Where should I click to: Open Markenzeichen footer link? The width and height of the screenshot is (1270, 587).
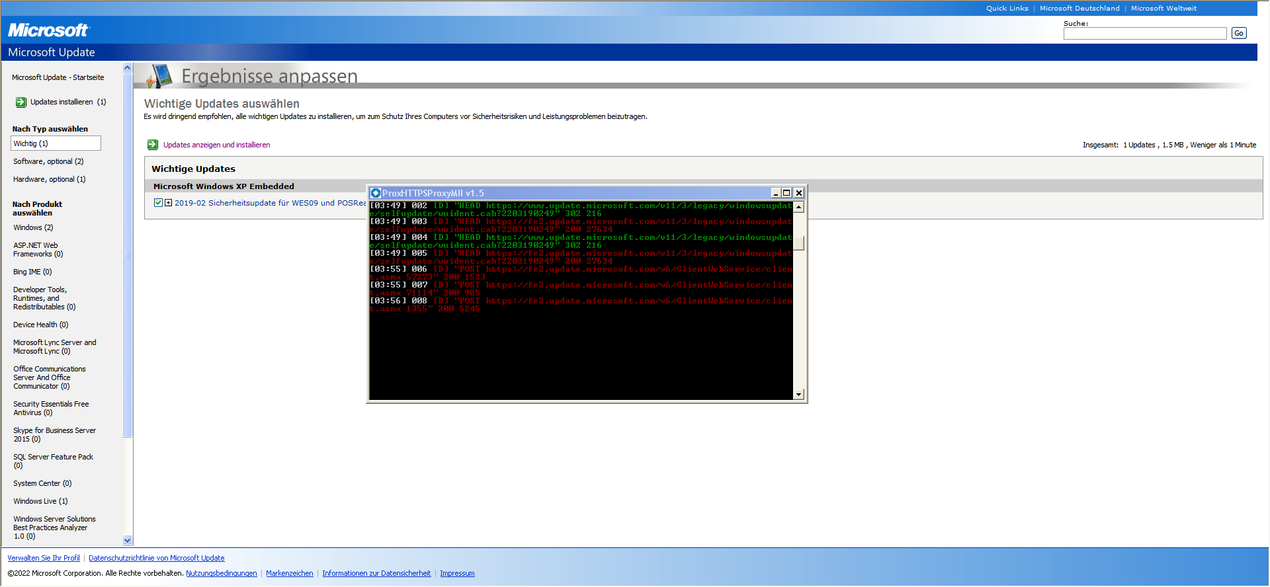click(x=290, y=573)
